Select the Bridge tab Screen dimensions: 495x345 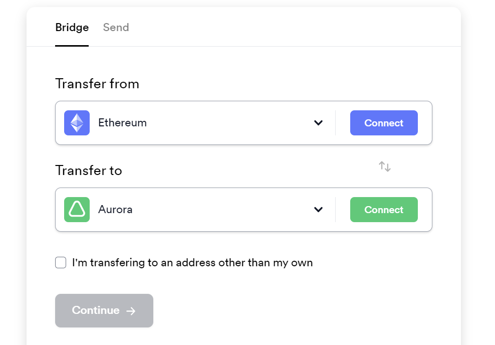pyautogui.click(x=72, y=28)
